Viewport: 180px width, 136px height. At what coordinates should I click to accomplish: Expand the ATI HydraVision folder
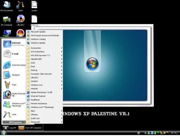coord(44,52)
